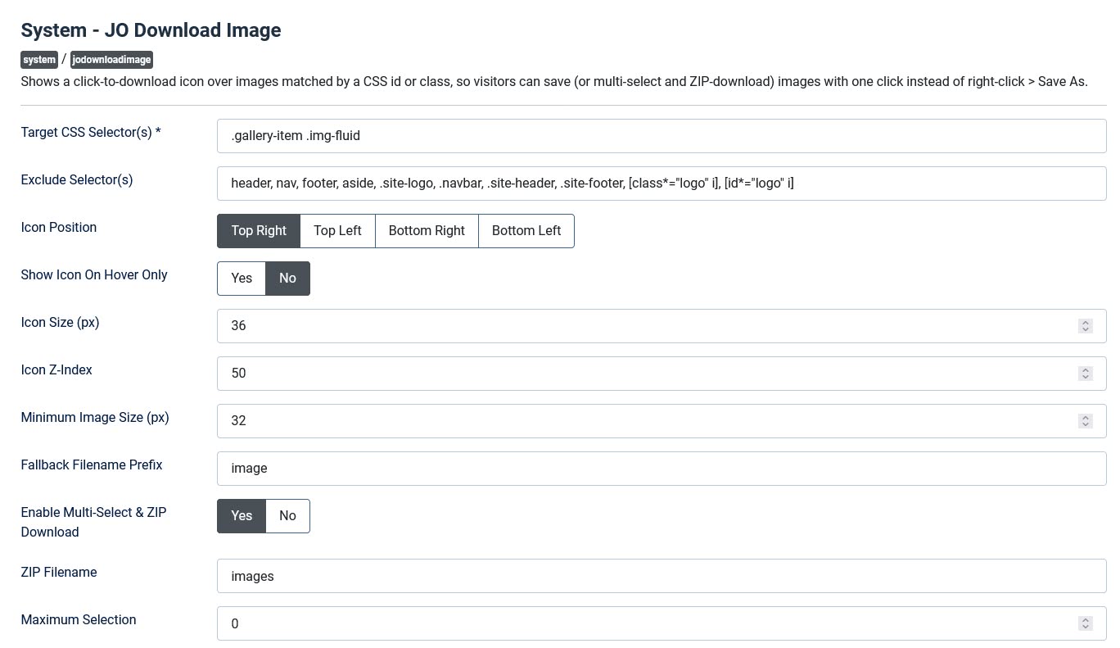Image resolution: width=1120 pixels, height=648 pixels.
Task: Click the jodownloadimage badge tag
Action: click(111, 60)
